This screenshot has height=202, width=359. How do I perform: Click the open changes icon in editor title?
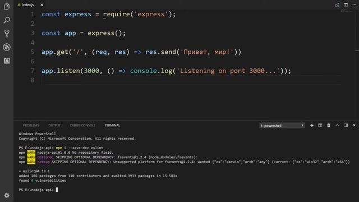point(337,4)
